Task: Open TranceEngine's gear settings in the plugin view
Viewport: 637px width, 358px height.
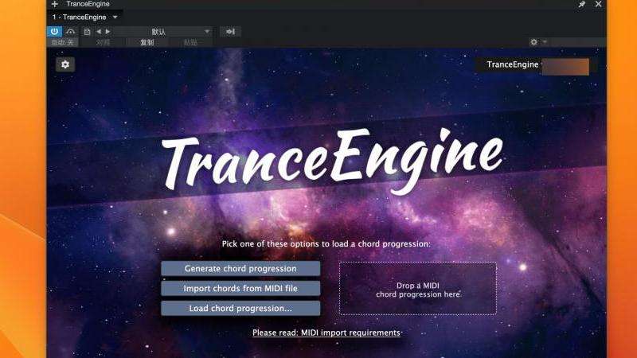Action: coord(65,64)
